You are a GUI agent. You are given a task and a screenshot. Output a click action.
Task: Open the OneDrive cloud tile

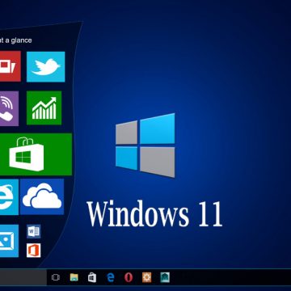(x=42, y=196)
